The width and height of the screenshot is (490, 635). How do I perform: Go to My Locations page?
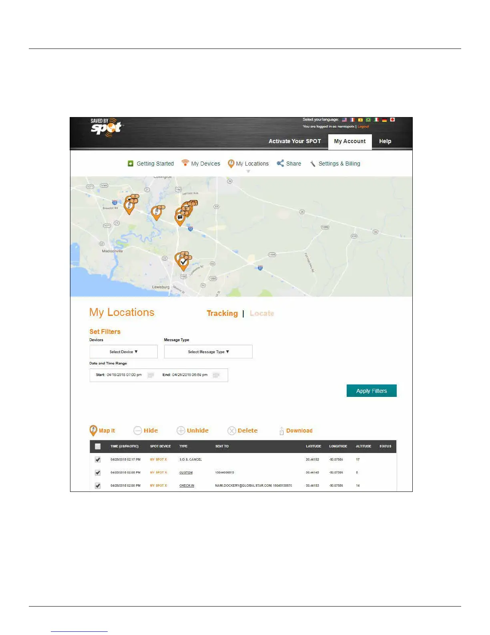click(252, 164)
